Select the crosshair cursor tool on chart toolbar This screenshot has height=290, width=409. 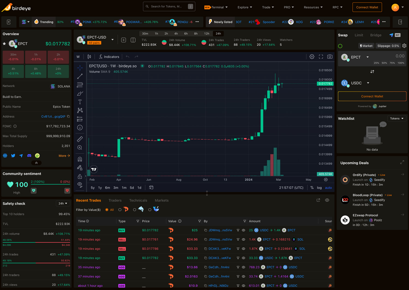(x=80, y=68)
